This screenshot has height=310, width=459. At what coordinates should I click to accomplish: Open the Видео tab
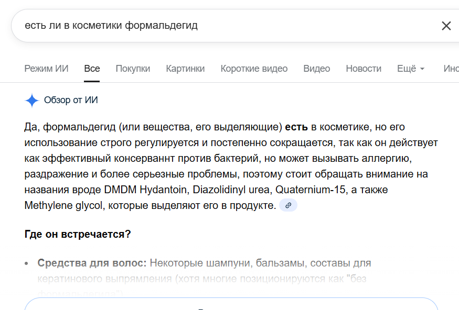(317, 69)
